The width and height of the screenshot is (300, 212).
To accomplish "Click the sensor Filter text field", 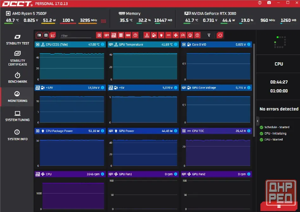I will (x=76, y=35).
